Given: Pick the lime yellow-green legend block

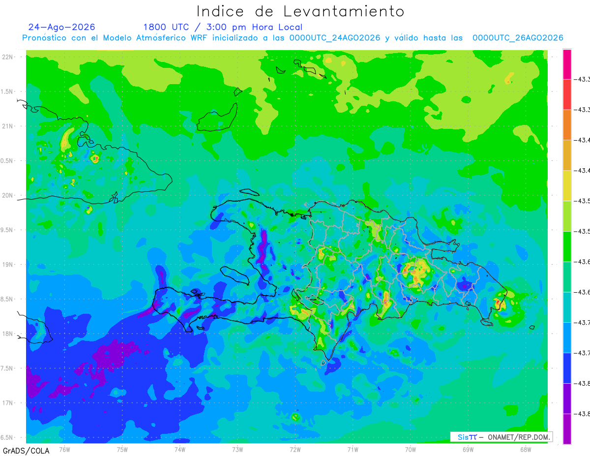Looking at the screenshot, I should (567, 216).
